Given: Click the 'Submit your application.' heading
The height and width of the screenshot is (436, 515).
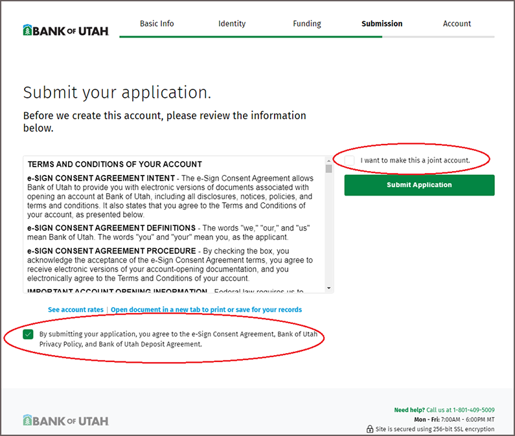Looking at the screenshot, I should click(117, 93).
